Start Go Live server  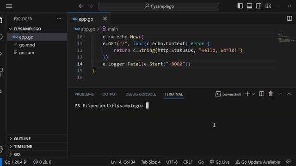220,162
